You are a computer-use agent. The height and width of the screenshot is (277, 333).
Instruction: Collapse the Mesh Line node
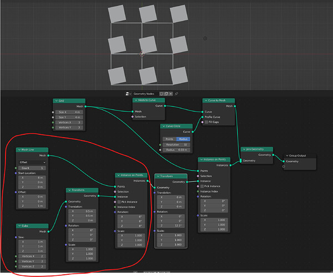coord(19,150)
